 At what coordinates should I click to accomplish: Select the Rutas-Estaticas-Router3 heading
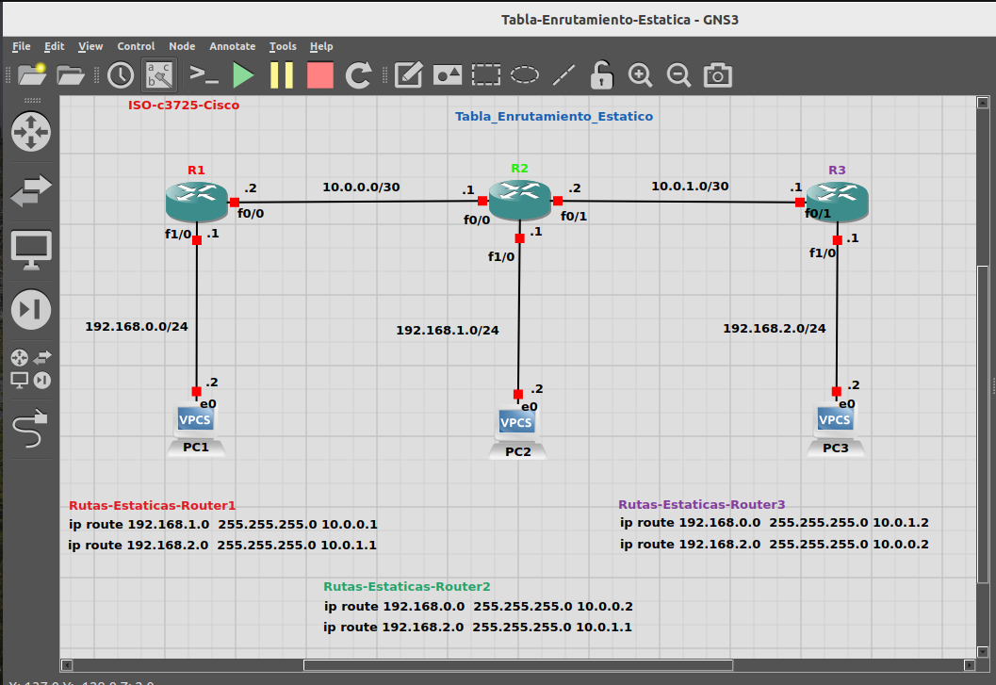coord(702,504)
